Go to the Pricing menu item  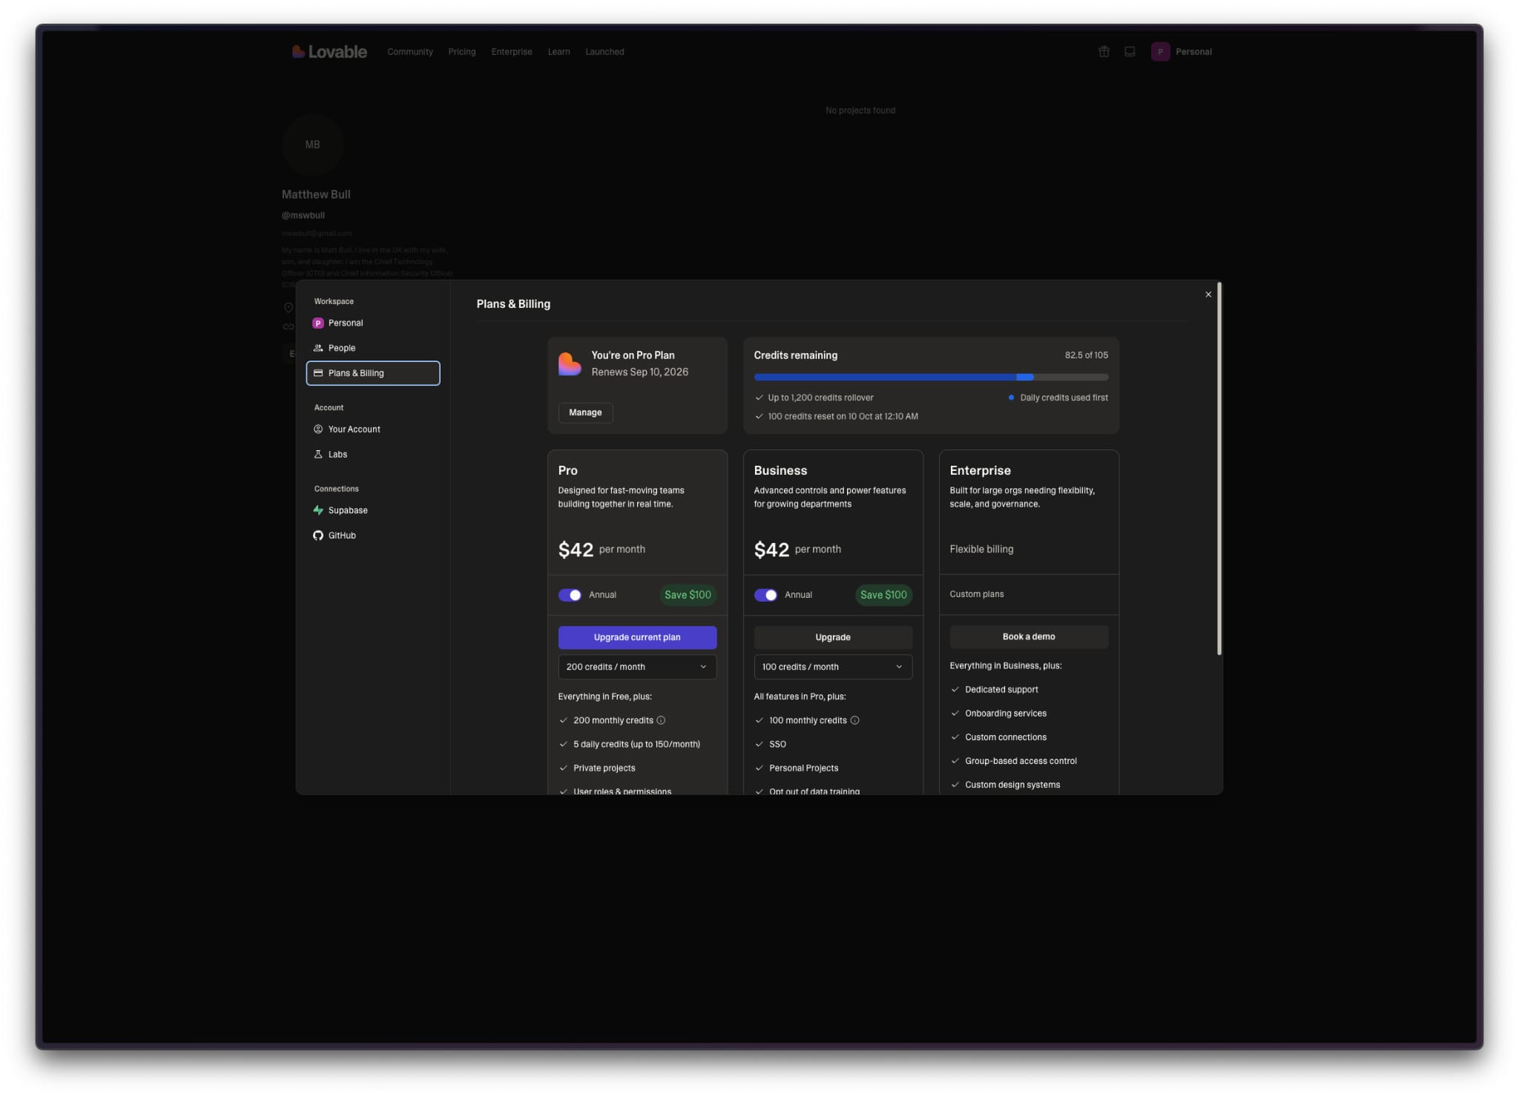pyautogui.click(x=461, y=51)
